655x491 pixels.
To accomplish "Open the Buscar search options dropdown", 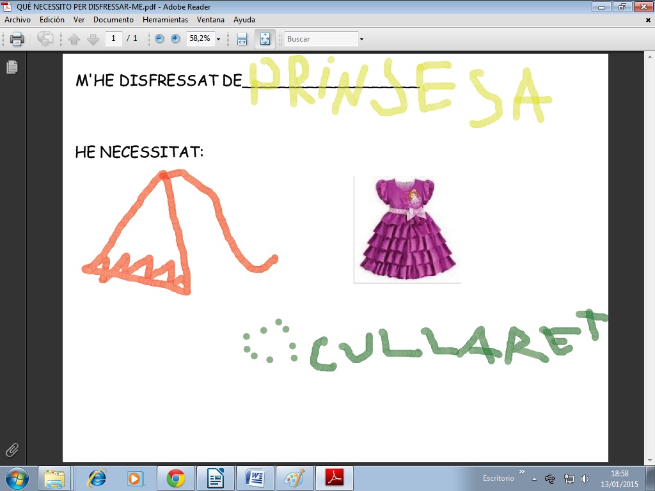I will pyautogui.click(x=361, y=39).
